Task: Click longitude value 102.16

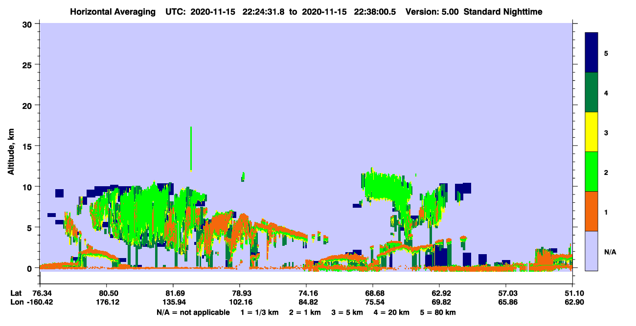Action: 240,302
